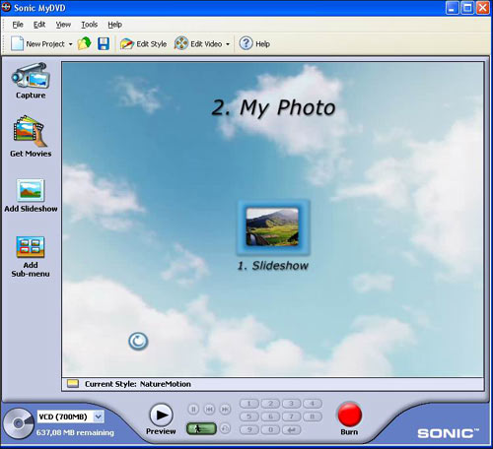Click the keypad enter arrow key
The height and width of the screenshot is (449, 493).
pyautogui.click(x=291, y=429)
